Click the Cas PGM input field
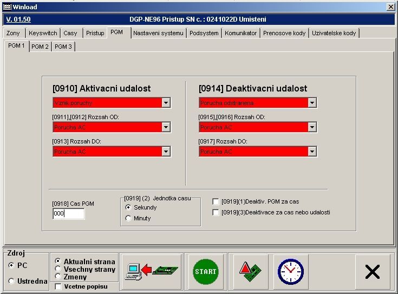Image resolution: width=398 pixels, height=294 pixels. 68,214
